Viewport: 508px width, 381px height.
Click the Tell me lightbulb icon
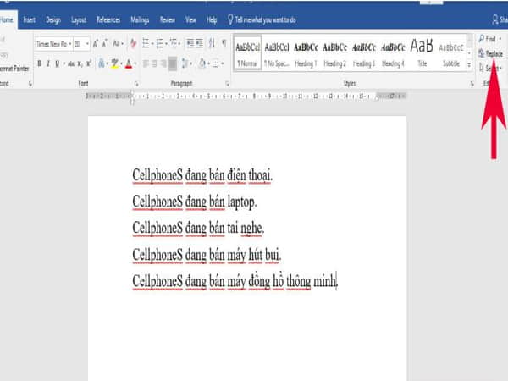tap(230, 19)
